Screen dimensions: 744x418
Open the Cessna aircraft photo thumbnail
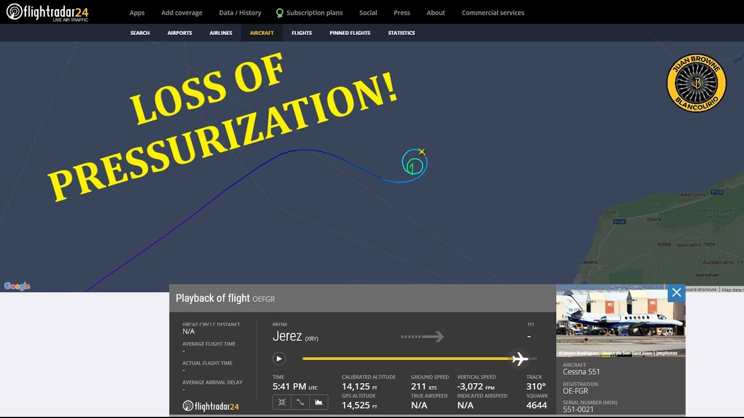pos(621,320)
